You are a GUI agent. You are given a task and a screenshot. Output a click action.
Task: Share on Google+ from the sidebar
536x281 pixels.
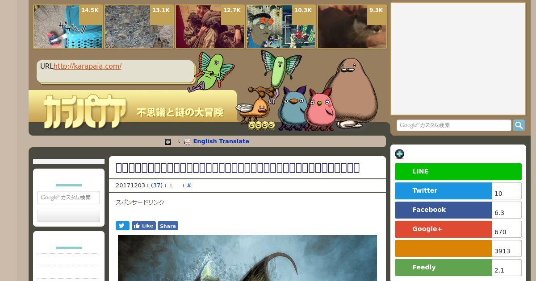coord(443,229)
